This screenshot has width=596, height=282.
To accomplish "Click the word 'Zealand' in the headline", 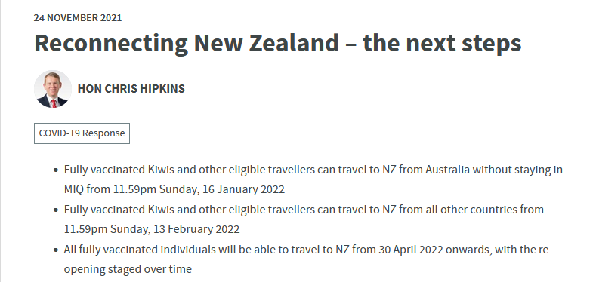I will (293, 42).
